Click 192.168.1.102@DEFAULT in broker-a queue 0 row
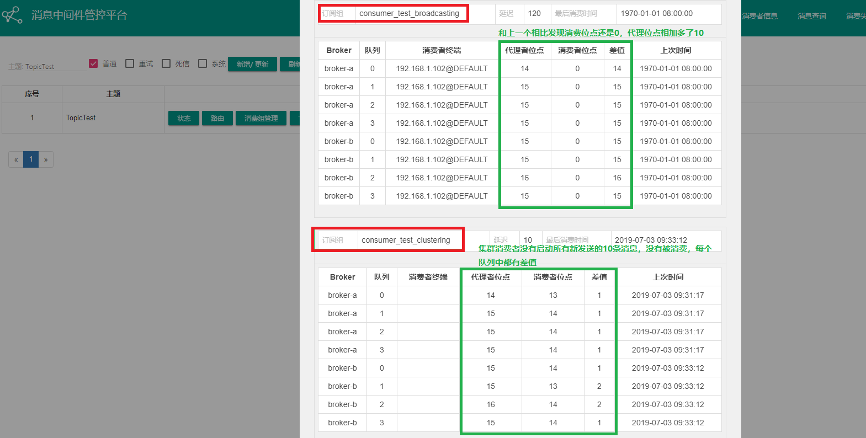Image resolution: width=866 pixels, height=438 pixels. pyautogui.click(x=442, y=68)
